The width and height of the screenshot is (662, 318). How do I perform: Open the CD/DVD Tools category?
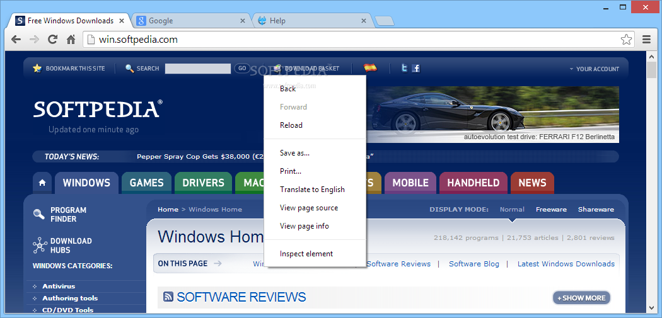pos(67,310)
